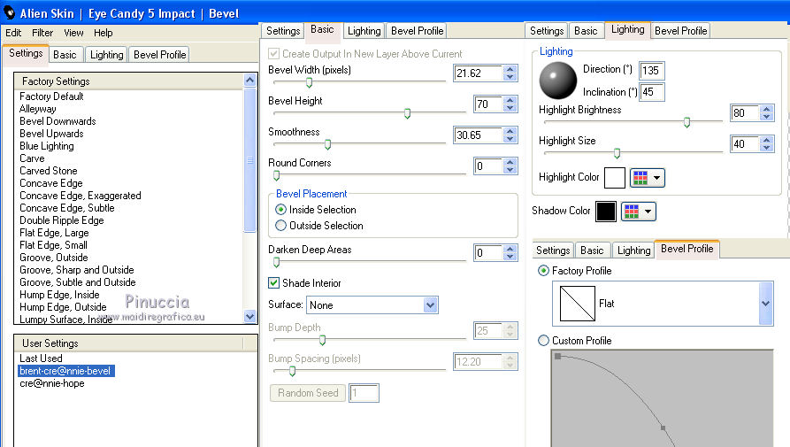Click the Highlight Brightness slider thumb
The image size is (790, 447).
click(x=686, y=122)
